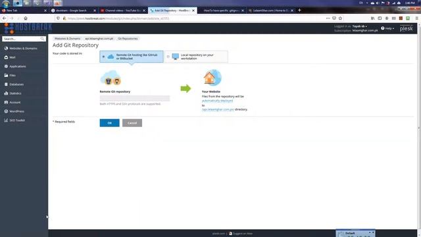
Task: Open Statistics in the sidebar
Action: coord(13,93)
